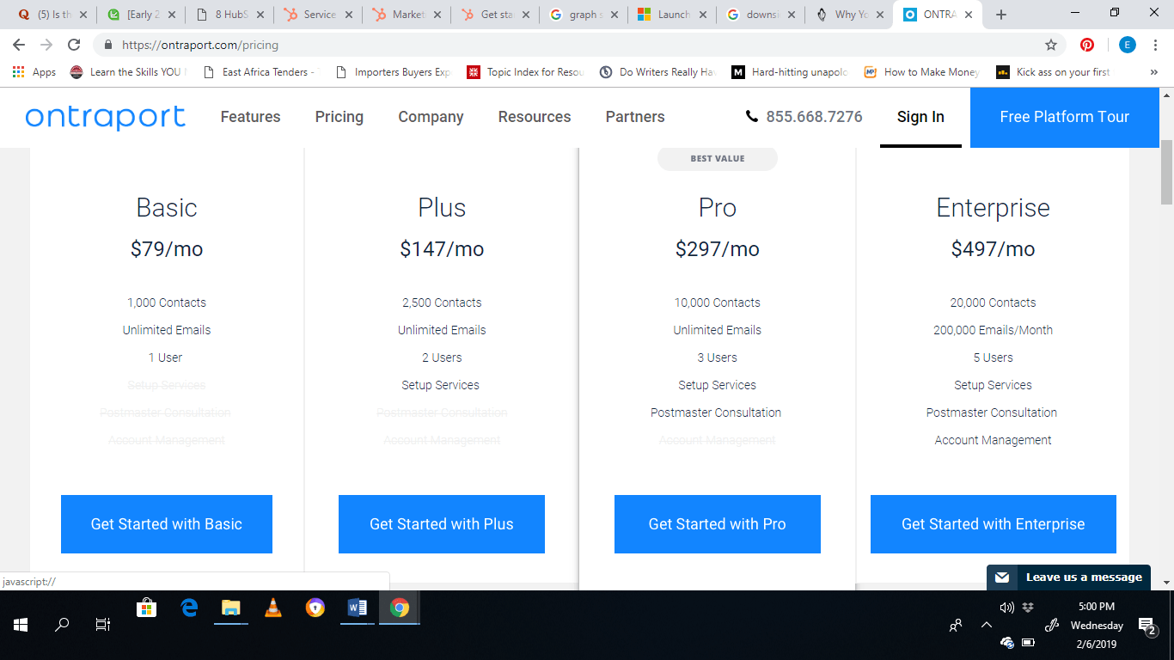
Task: Click the 1,000 Contacts text
Action: (167, 302)
